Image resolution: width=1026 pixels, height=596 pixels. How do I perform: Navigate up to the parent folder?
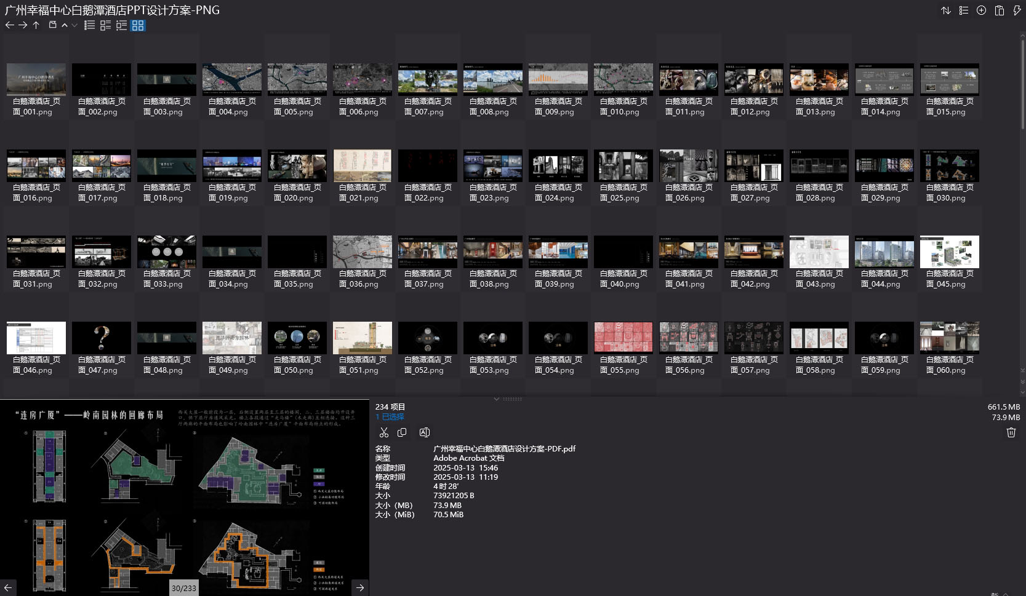point(36,25)
